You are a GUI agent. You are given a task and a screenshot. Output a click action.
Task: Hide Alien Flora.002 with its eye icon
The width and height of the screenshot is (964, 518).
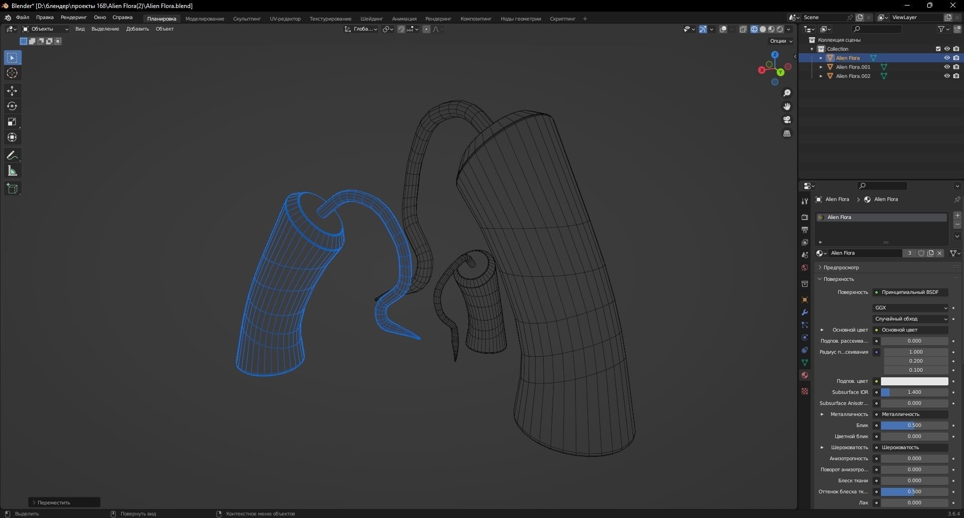point(947,76)
